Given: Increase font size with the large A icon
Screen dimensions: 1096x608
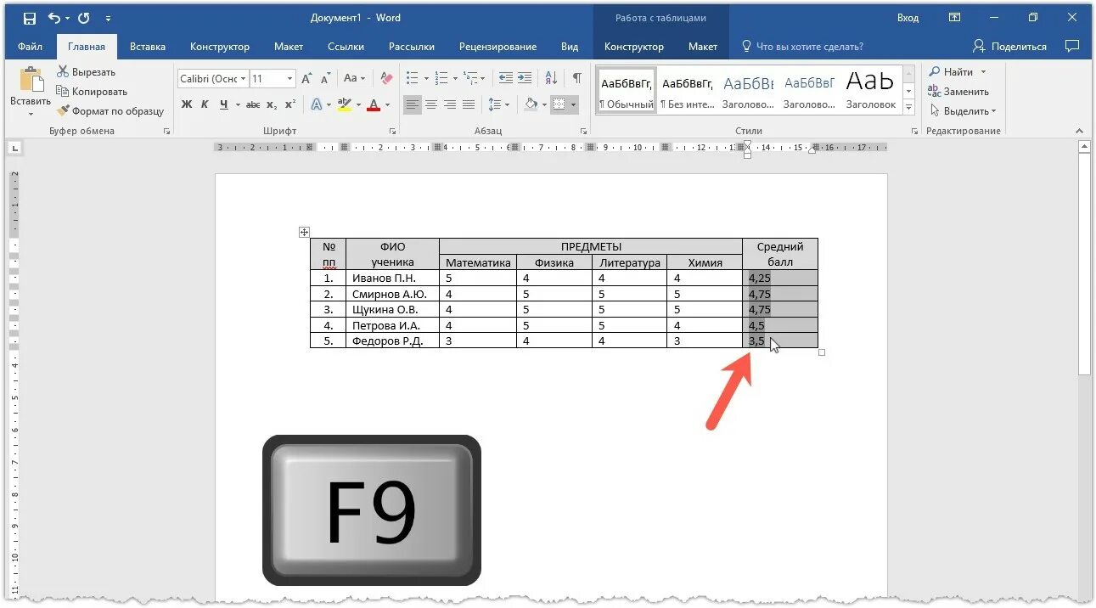Looking at the screenshot, I should pos(307,78).
